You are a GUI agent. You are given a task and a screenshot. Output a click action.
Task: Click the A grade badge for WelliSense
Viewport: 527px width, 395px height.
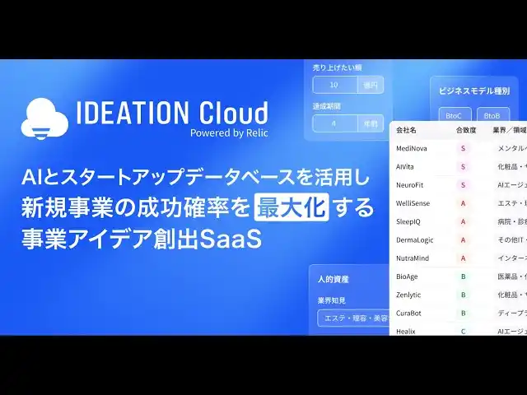tap(463, 203)
